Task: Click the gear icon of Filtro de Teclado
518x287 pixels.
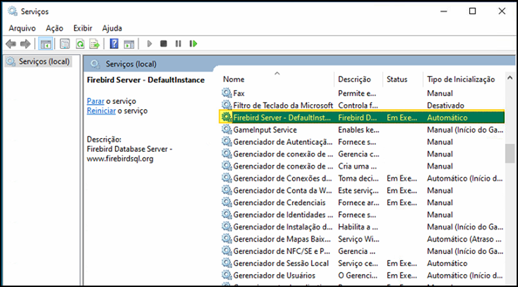Action: [227, 105]
